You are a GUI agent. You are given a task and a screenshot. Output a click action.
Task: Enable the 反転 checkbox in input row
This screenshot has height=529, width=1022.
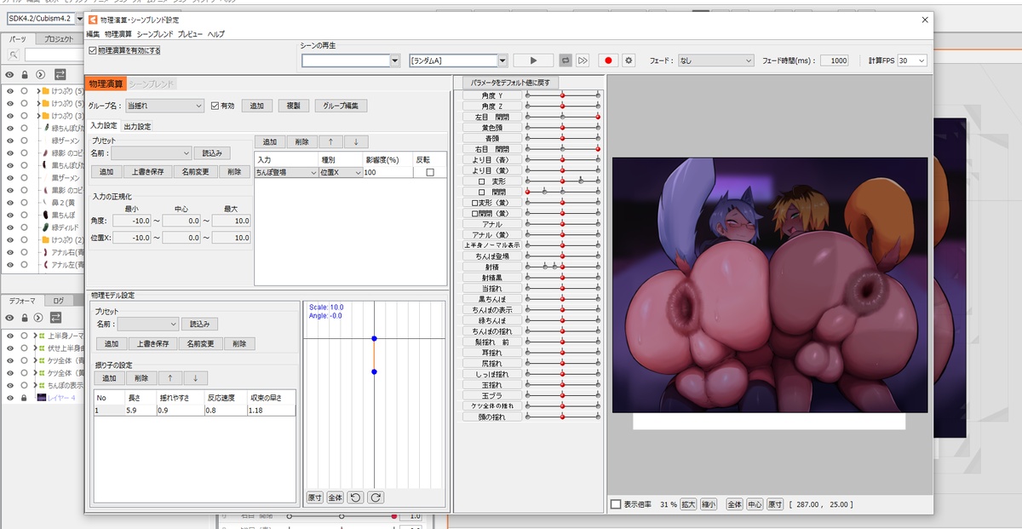(429, 172)
